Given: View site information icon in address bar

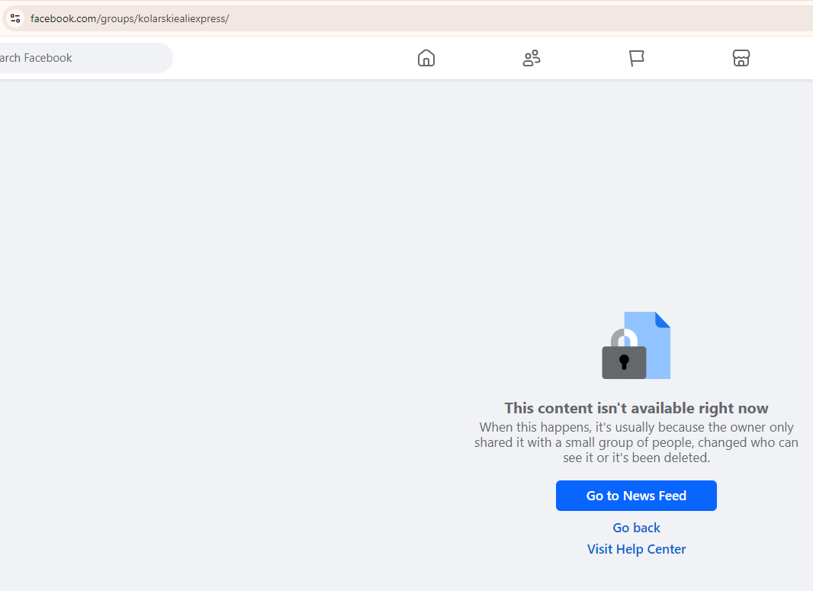Looking at the screenshot, I should (15, 18).
